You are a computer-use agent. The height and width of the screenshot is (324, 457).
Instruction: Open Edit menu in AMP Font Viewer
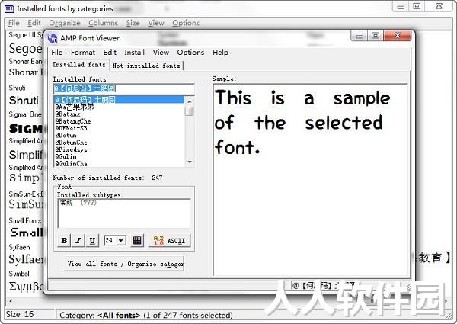coord(110,53)
